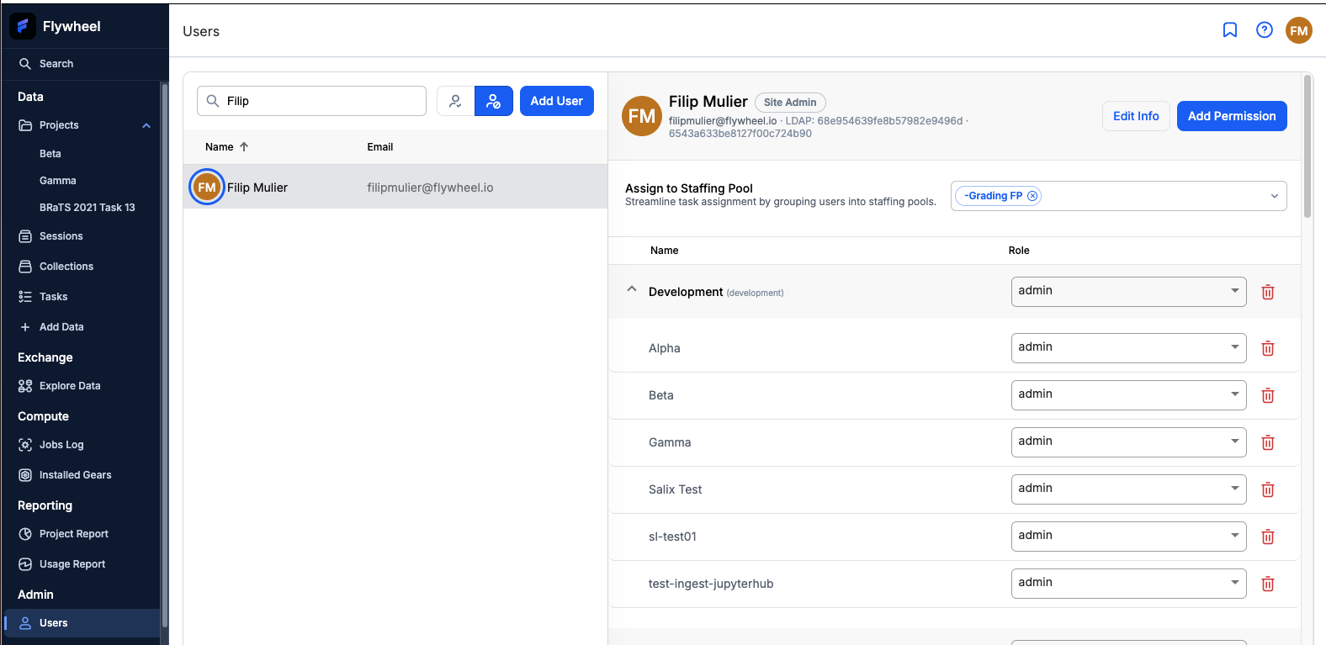Click the permissions panel scrollbar
The height and width of the screenshot is (645, 1326).
[x=1307, y=146]
